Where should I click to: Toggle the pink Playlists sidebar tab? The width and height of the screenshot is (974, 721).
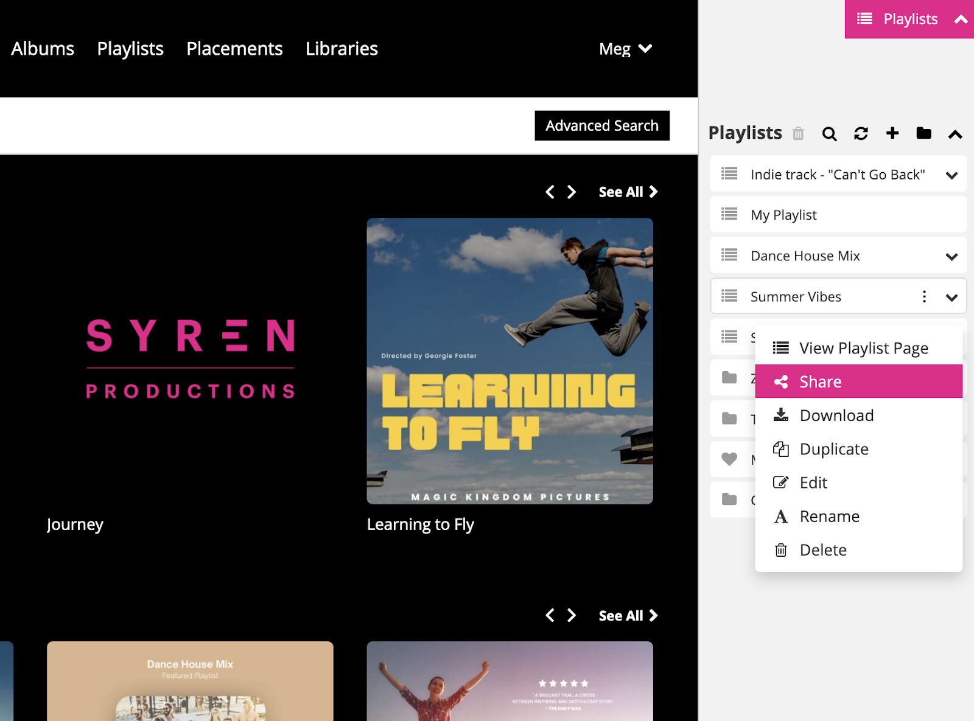click(x=909, y=19)
